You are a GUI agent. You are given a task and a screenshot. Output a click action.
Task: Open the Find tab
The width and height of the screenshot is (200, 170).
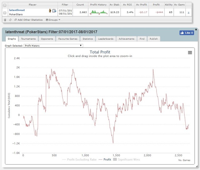(x=142, y=39)
